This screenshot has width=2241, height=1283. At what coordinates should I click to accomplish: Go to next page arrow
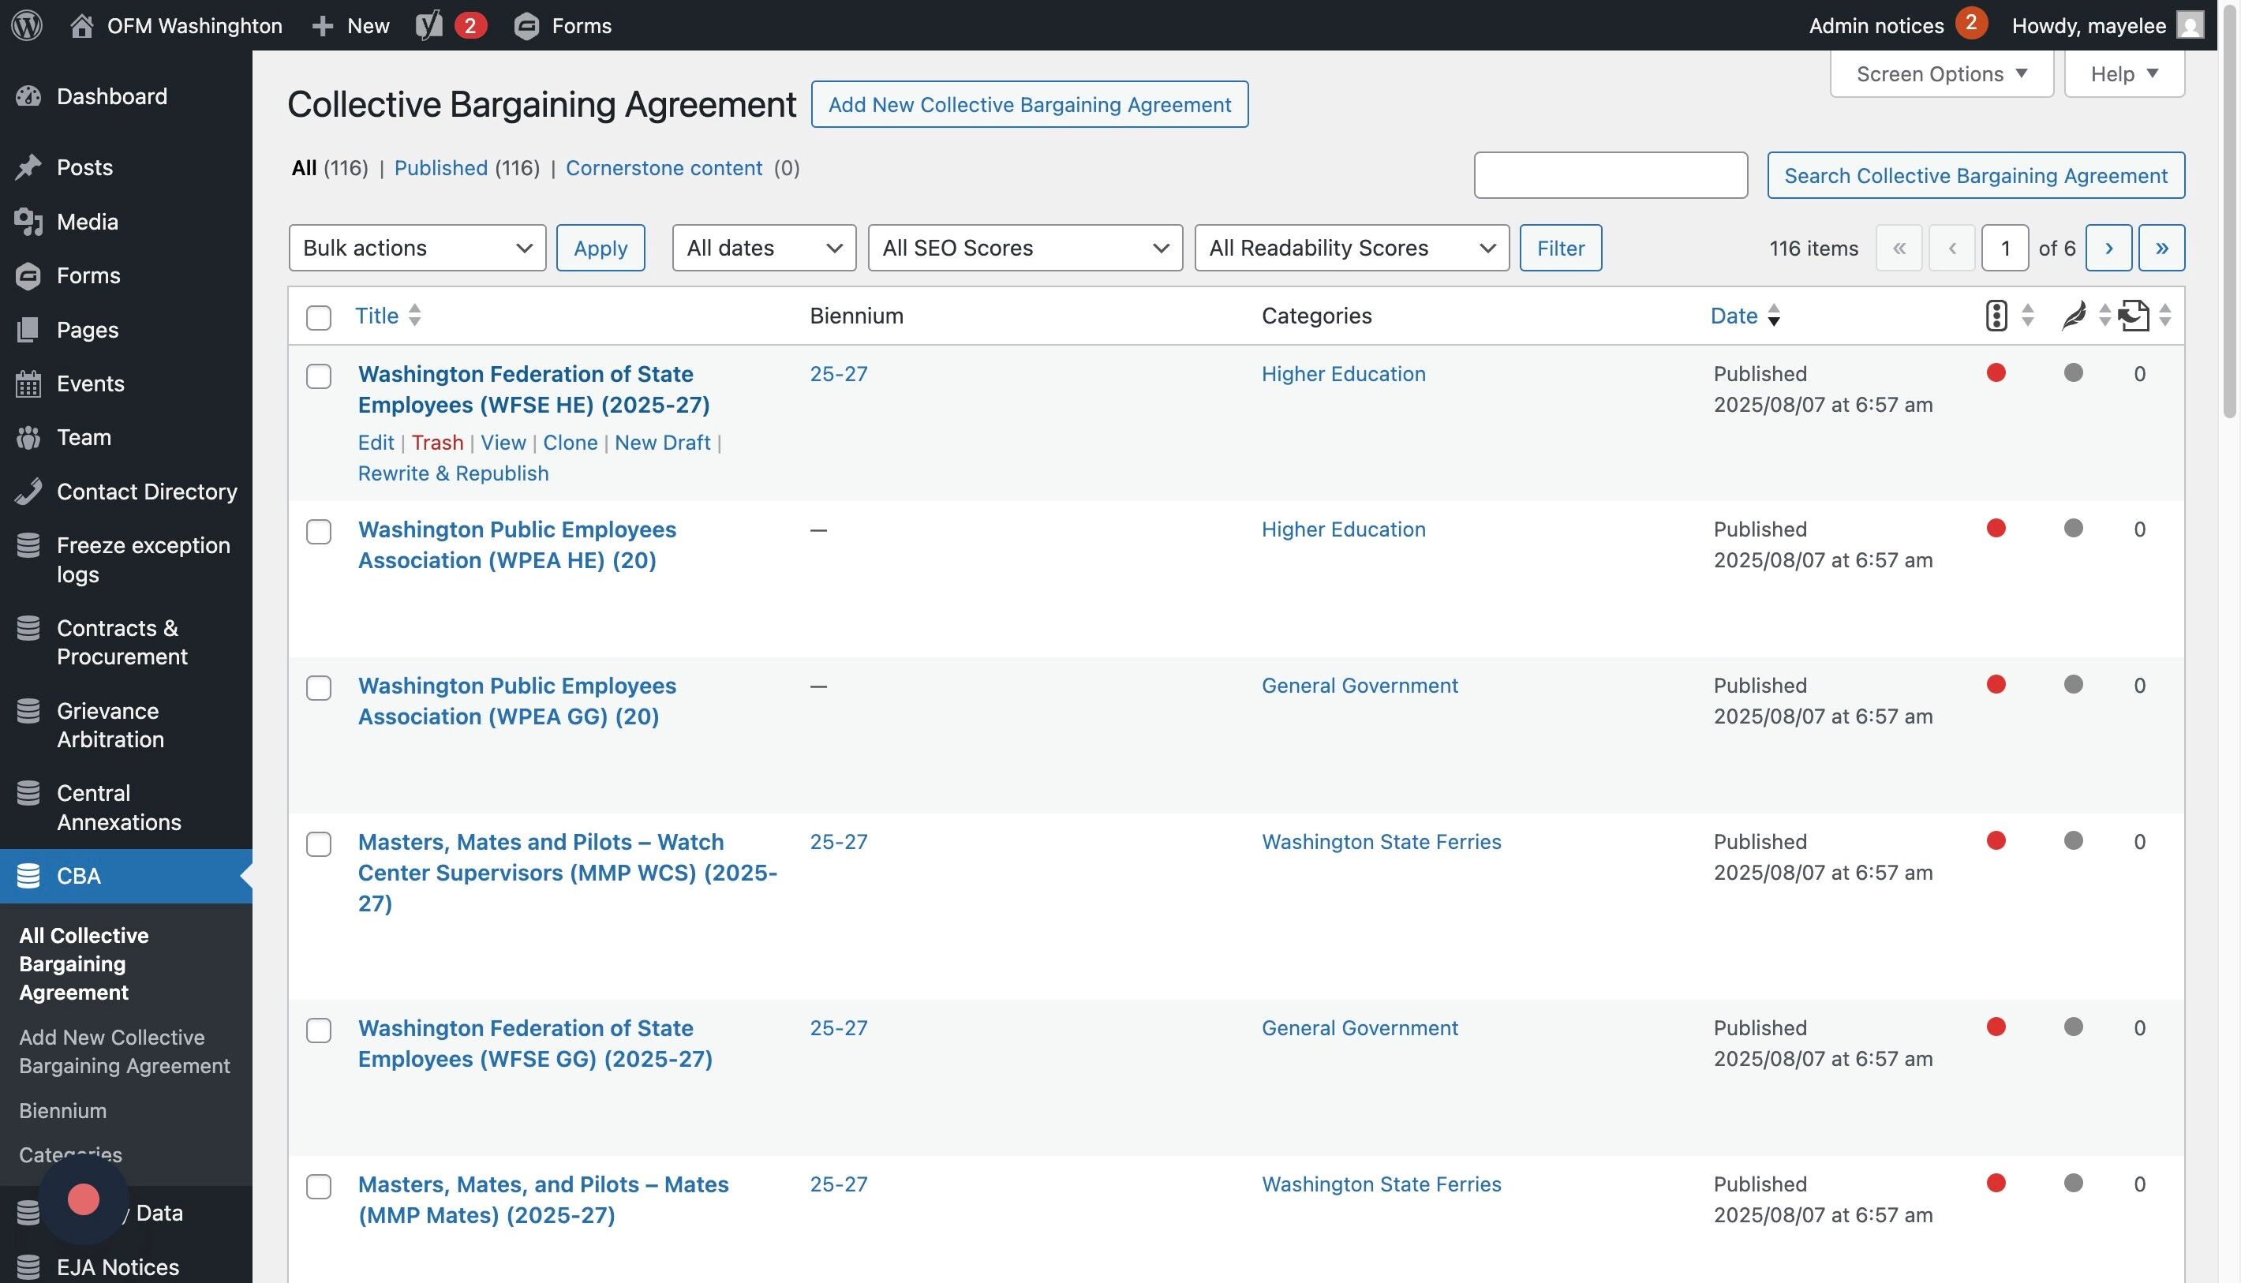pos(2108,248)
